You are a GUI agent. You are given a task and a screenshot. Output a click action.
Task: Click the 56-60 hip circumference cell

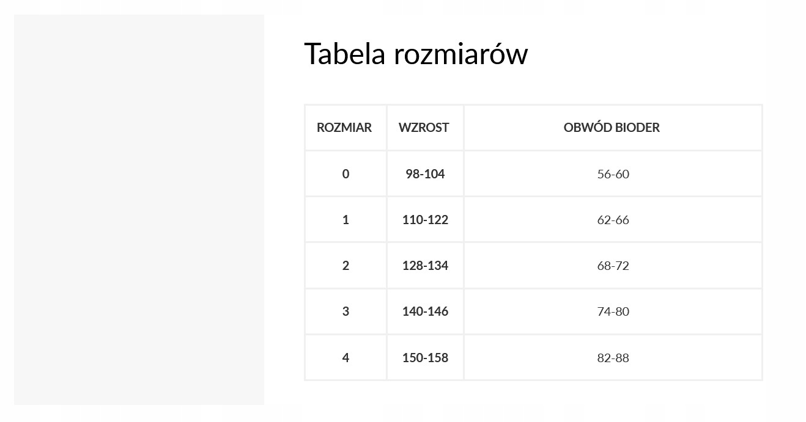(x=613, y=174)
